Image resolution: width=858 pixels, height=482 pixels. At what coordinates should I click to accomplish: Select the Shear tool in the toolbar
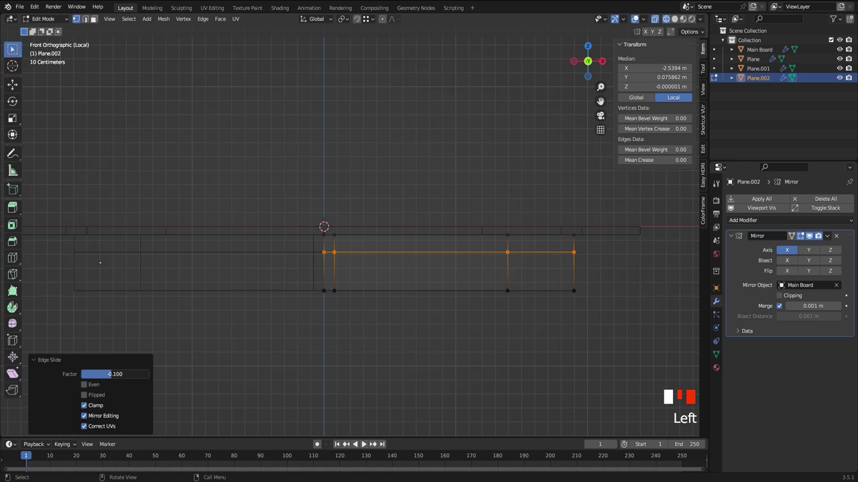pos(12,373)
